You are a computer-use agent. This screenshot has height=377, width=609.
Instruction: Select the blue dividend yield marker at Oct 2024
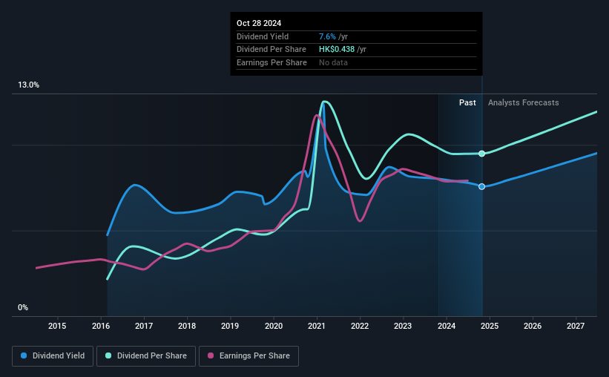(481, 186)
